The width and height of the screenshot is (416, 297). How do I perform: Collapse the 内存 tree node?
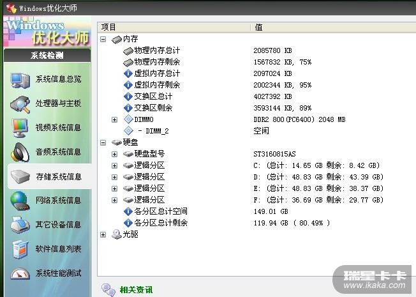(103, 40)
